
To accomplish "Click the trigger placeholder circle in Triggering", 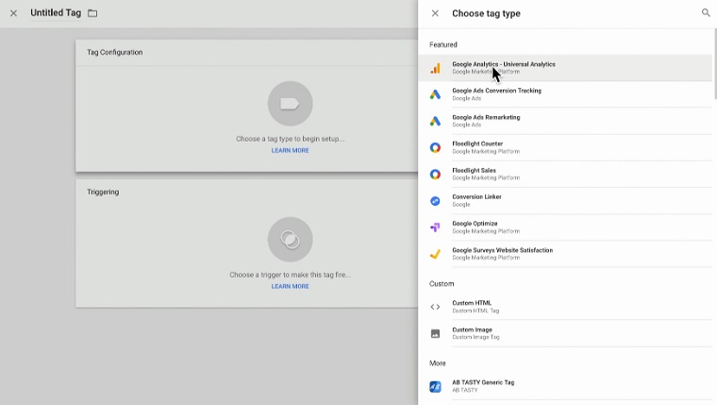I will point(290,240).
